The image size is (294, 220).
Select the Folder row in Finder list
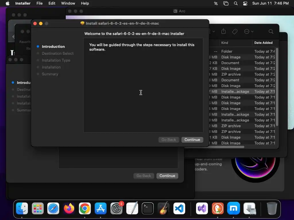(242, 51)
